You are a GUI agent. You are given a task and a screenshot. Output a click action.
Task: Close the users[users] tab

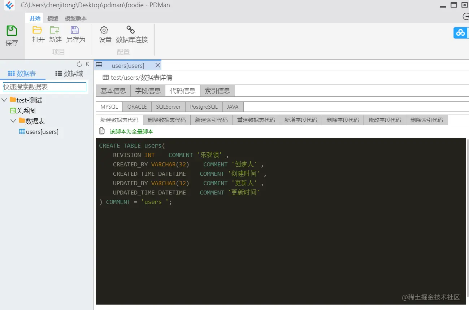point(157,65)
